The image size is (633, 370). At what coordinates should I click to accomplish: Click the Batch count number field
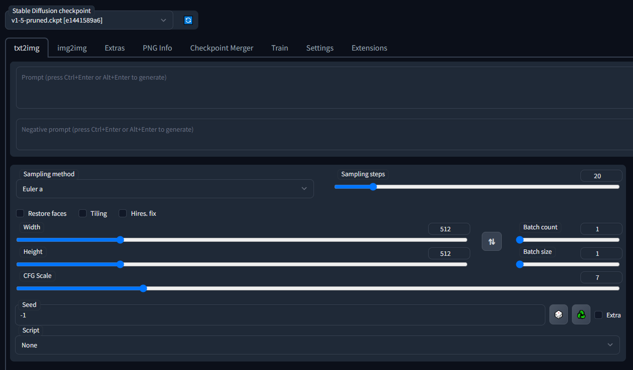click(x=601, y=229)
